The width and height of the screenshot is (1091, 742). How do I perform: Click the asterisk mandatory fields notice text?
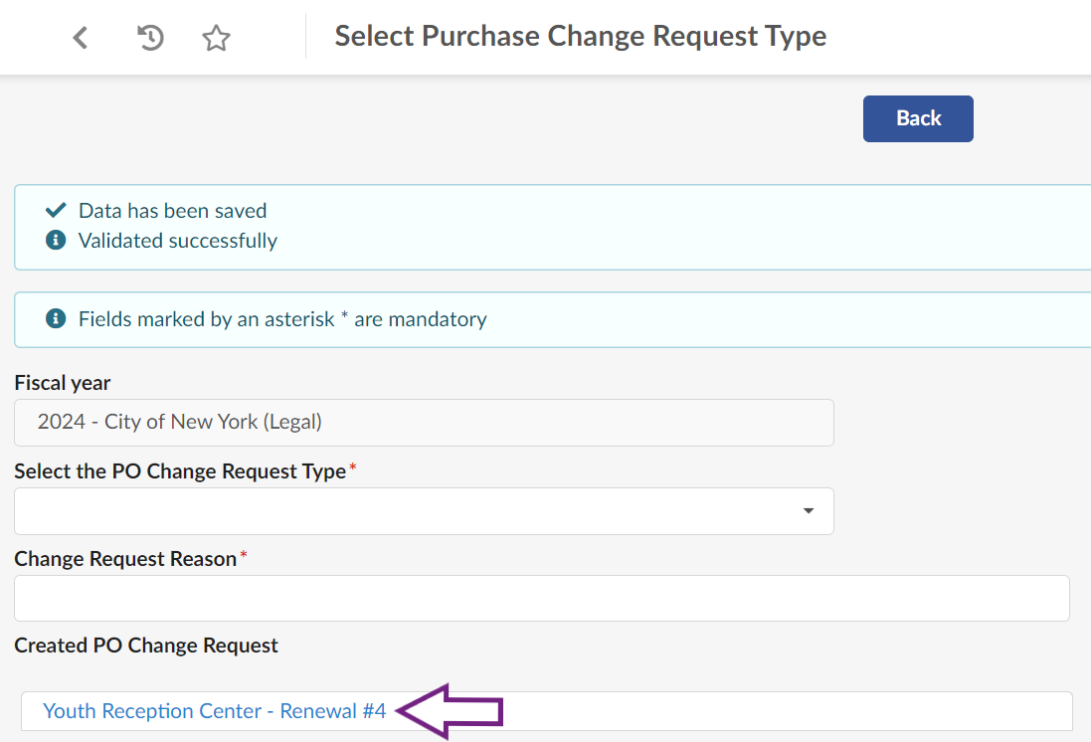pos(282,319)
